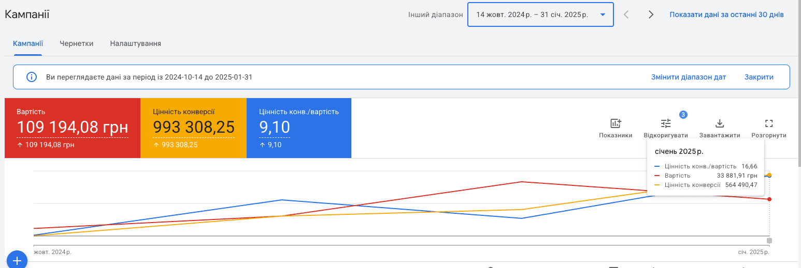Click the 9,10 ratio value
The height and width of the screenshot is (268, 801).
pyautogui.click(x=275, y=127)
